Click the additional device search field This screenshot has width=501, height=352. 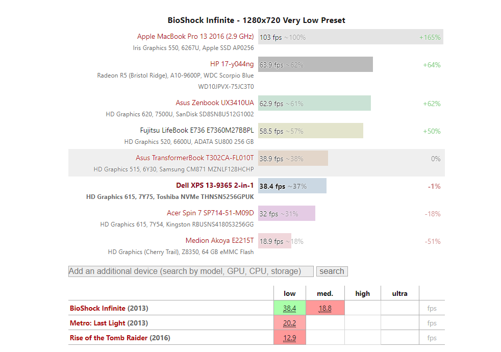pos(191,271)
